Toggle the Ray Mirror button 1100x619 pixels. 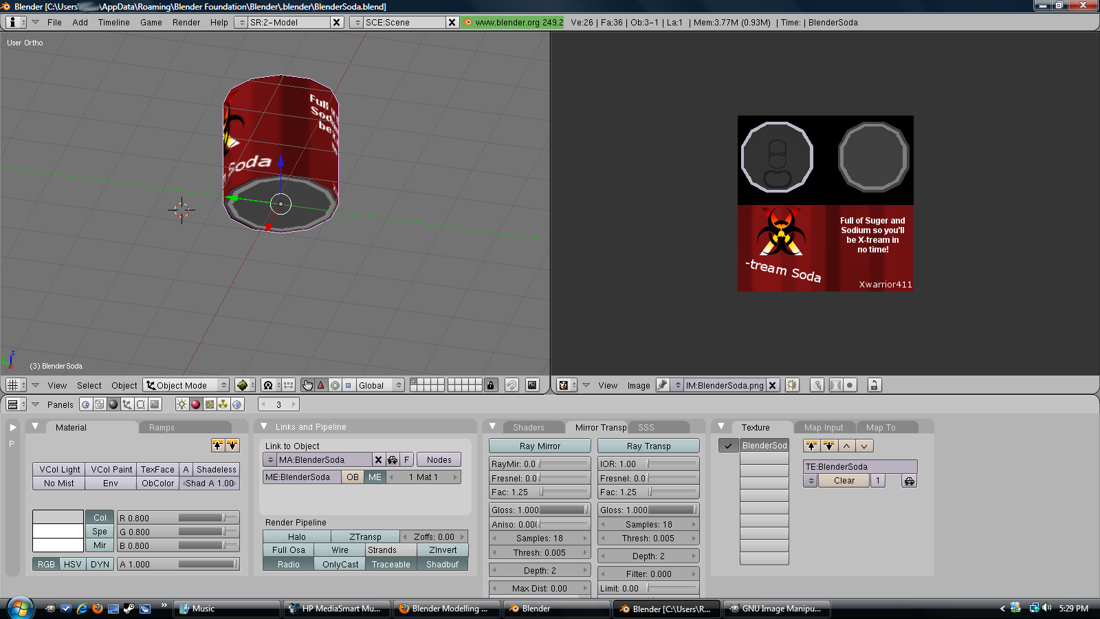540,446
